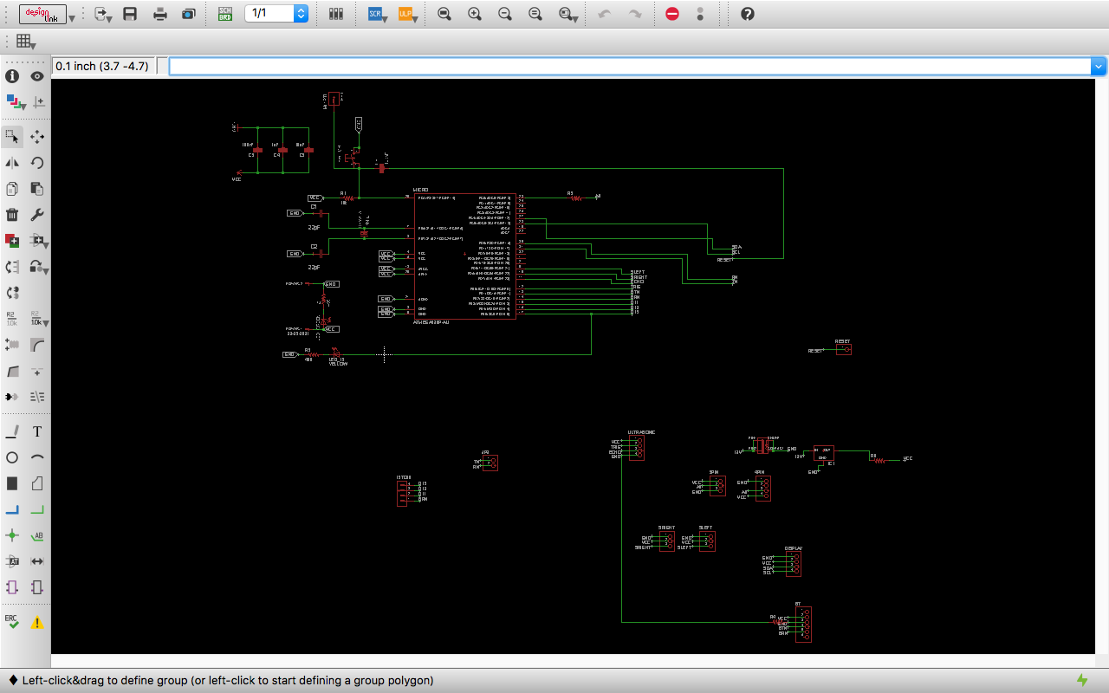This screenshot has height=693, width=1109.
Task: Select the Paste tool
Action: tap(37, 188)
